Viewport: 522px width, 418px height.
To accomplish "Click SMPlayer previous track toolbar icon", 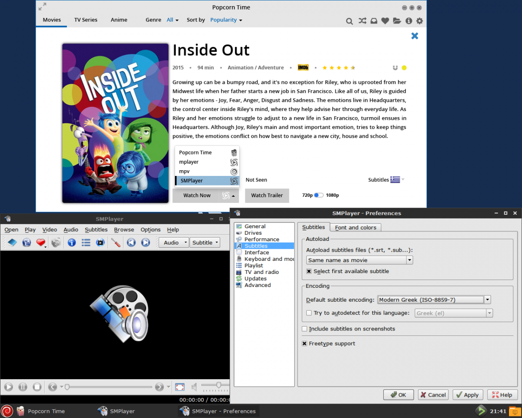I will (x=131, y=243).
